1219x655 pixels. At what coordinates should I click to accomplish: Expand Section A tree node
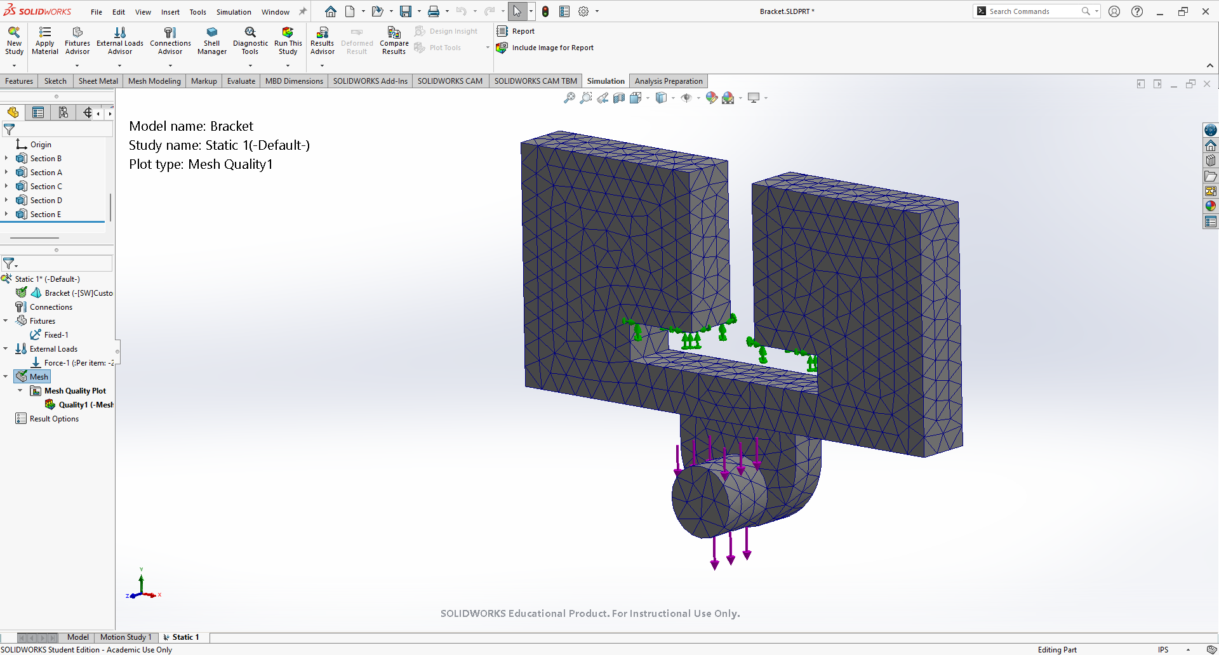click(x=6, y=173)
